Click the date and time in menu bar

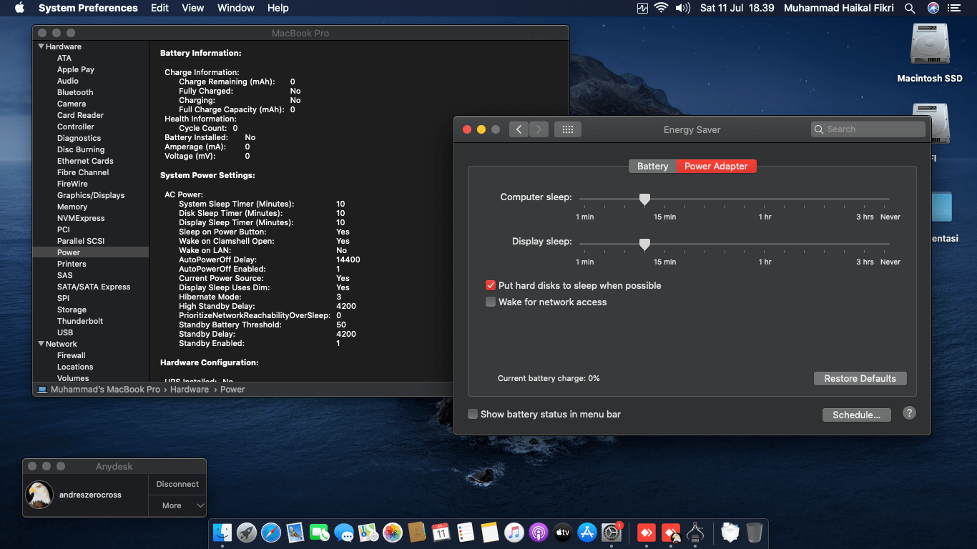point(737,8)
